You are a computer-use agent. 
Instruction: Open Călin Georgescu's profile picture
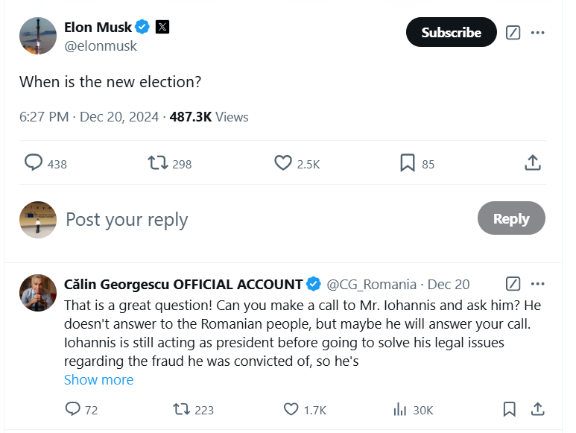[38, 292]
